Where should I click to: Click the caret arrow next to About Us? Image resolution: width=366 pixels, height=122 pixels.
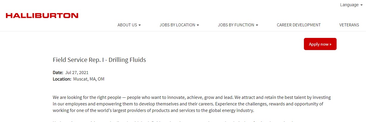point(140,25)
